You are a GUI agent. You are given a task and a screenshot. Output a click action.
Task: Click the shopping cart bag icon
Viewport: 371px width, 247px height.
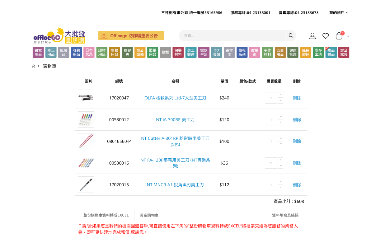(339, 36)
